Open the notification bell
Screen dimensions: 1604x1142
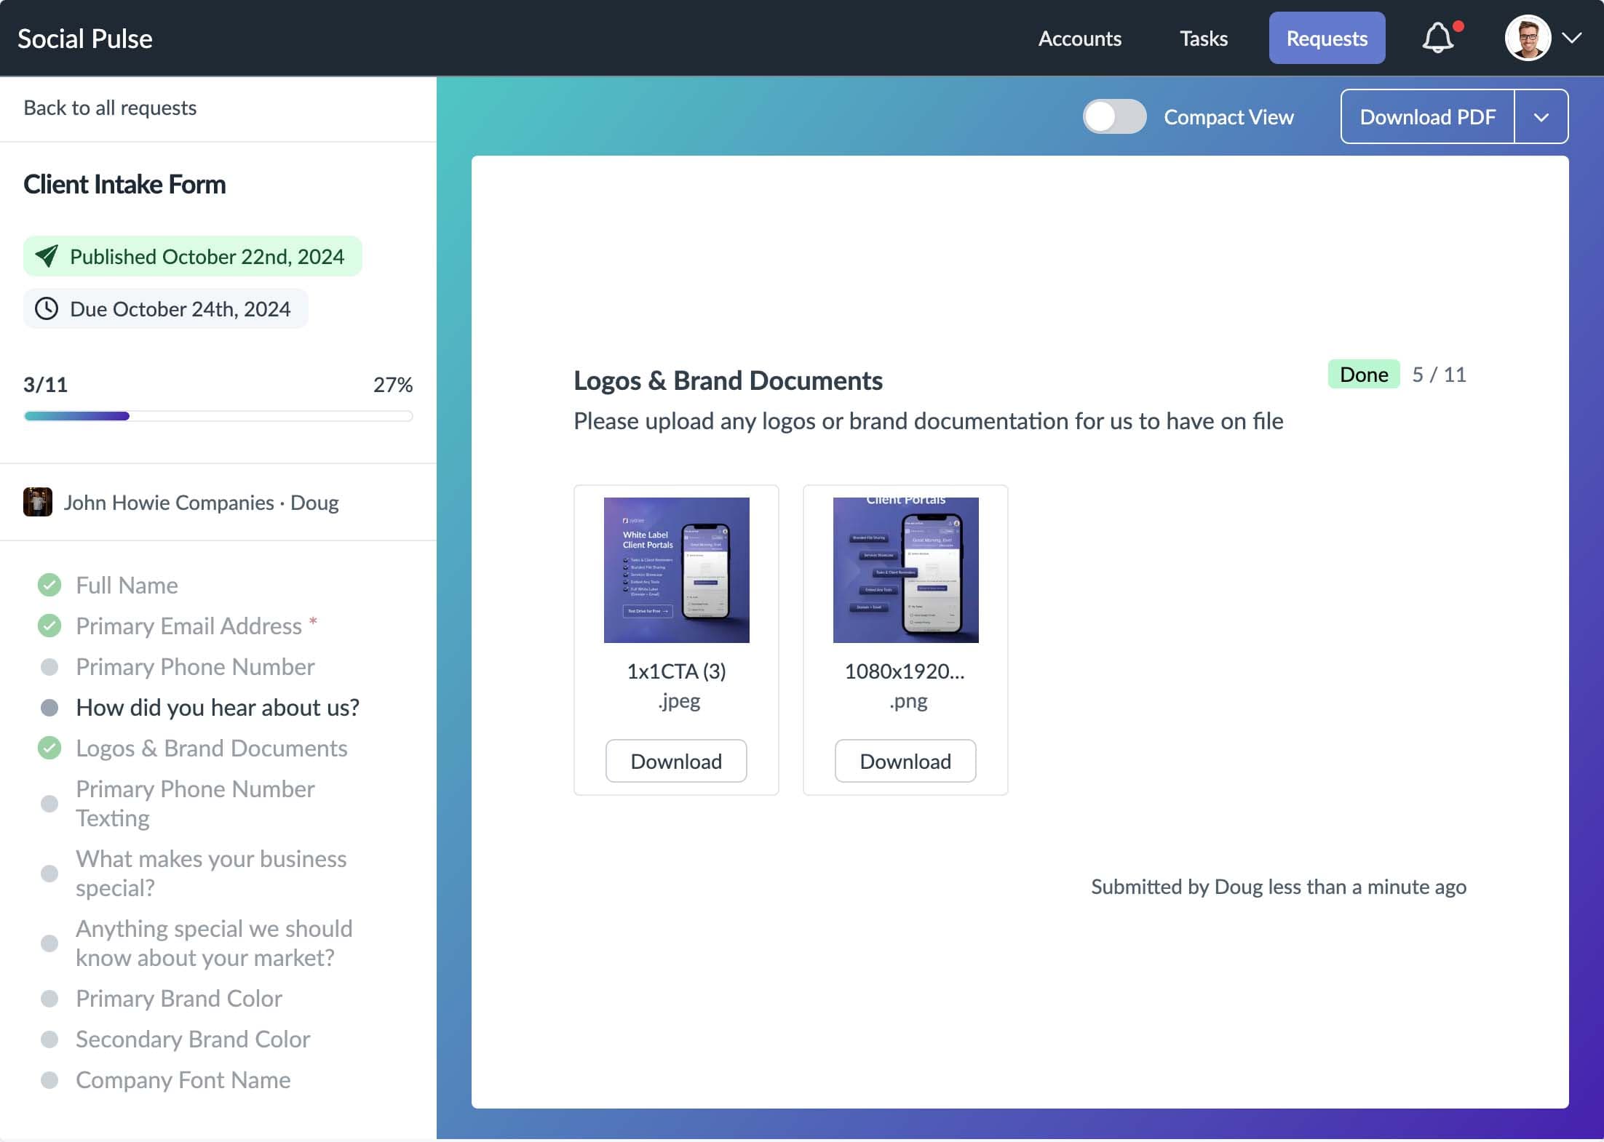pyautogui.click(x=1440, y=37)
